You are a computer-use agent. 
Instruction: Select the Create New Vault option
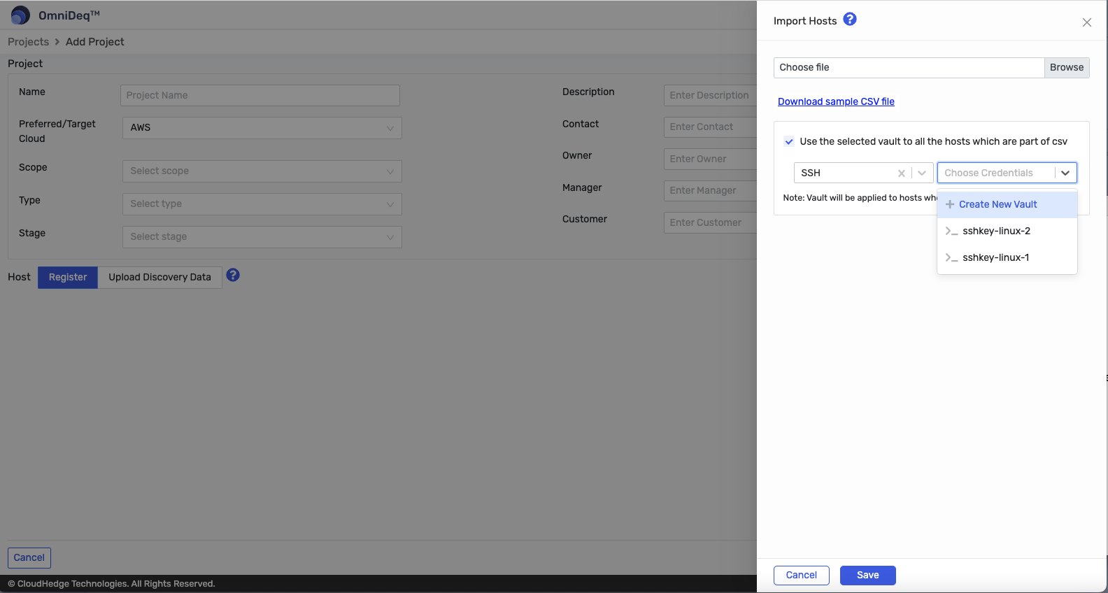997,204
